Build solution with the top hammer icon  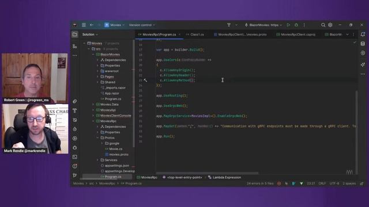click(x=229, y=25)
